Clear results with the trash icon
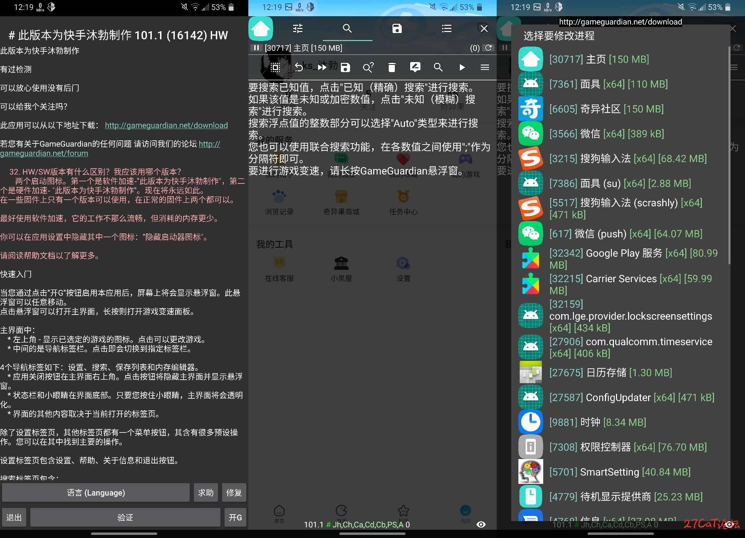 click(391, 67)
